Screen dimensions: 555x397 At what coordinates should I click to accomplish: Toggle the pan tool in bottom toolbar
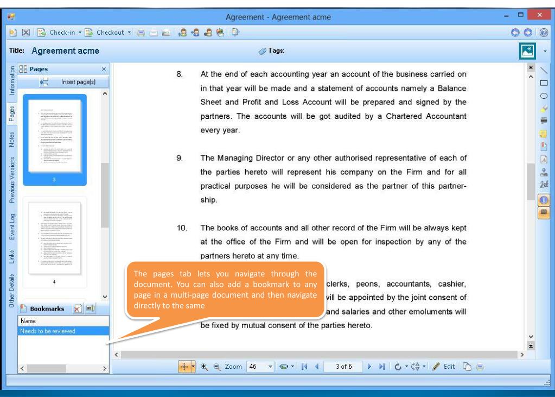pyautogui.click(x=184, y=367)
